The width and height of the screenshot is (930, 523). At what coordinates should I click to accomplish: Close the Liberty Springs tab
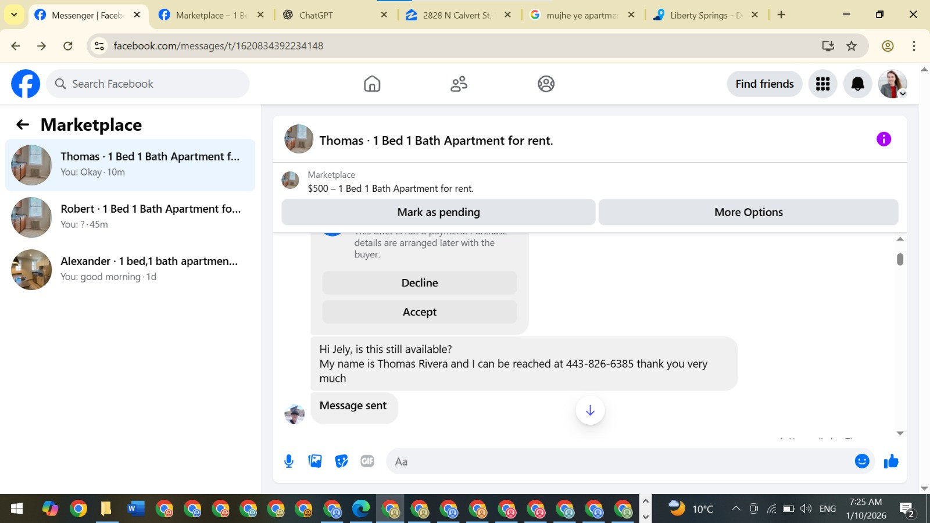pyautogui.click(x=755, y=15)
